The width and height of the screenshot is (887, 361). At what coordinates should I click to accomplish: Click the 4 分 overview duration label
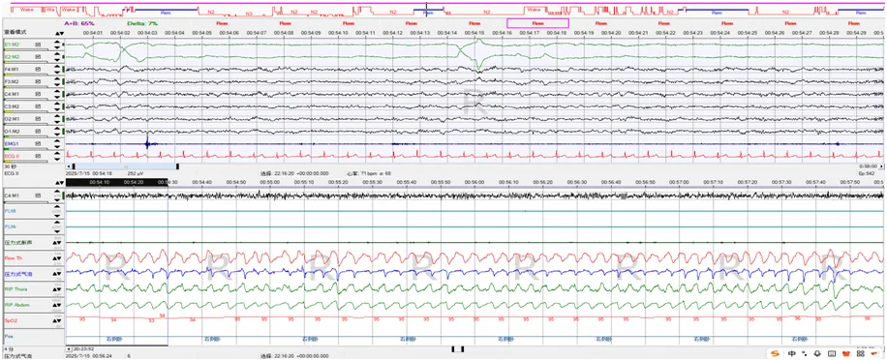click(x=6, y=349)
